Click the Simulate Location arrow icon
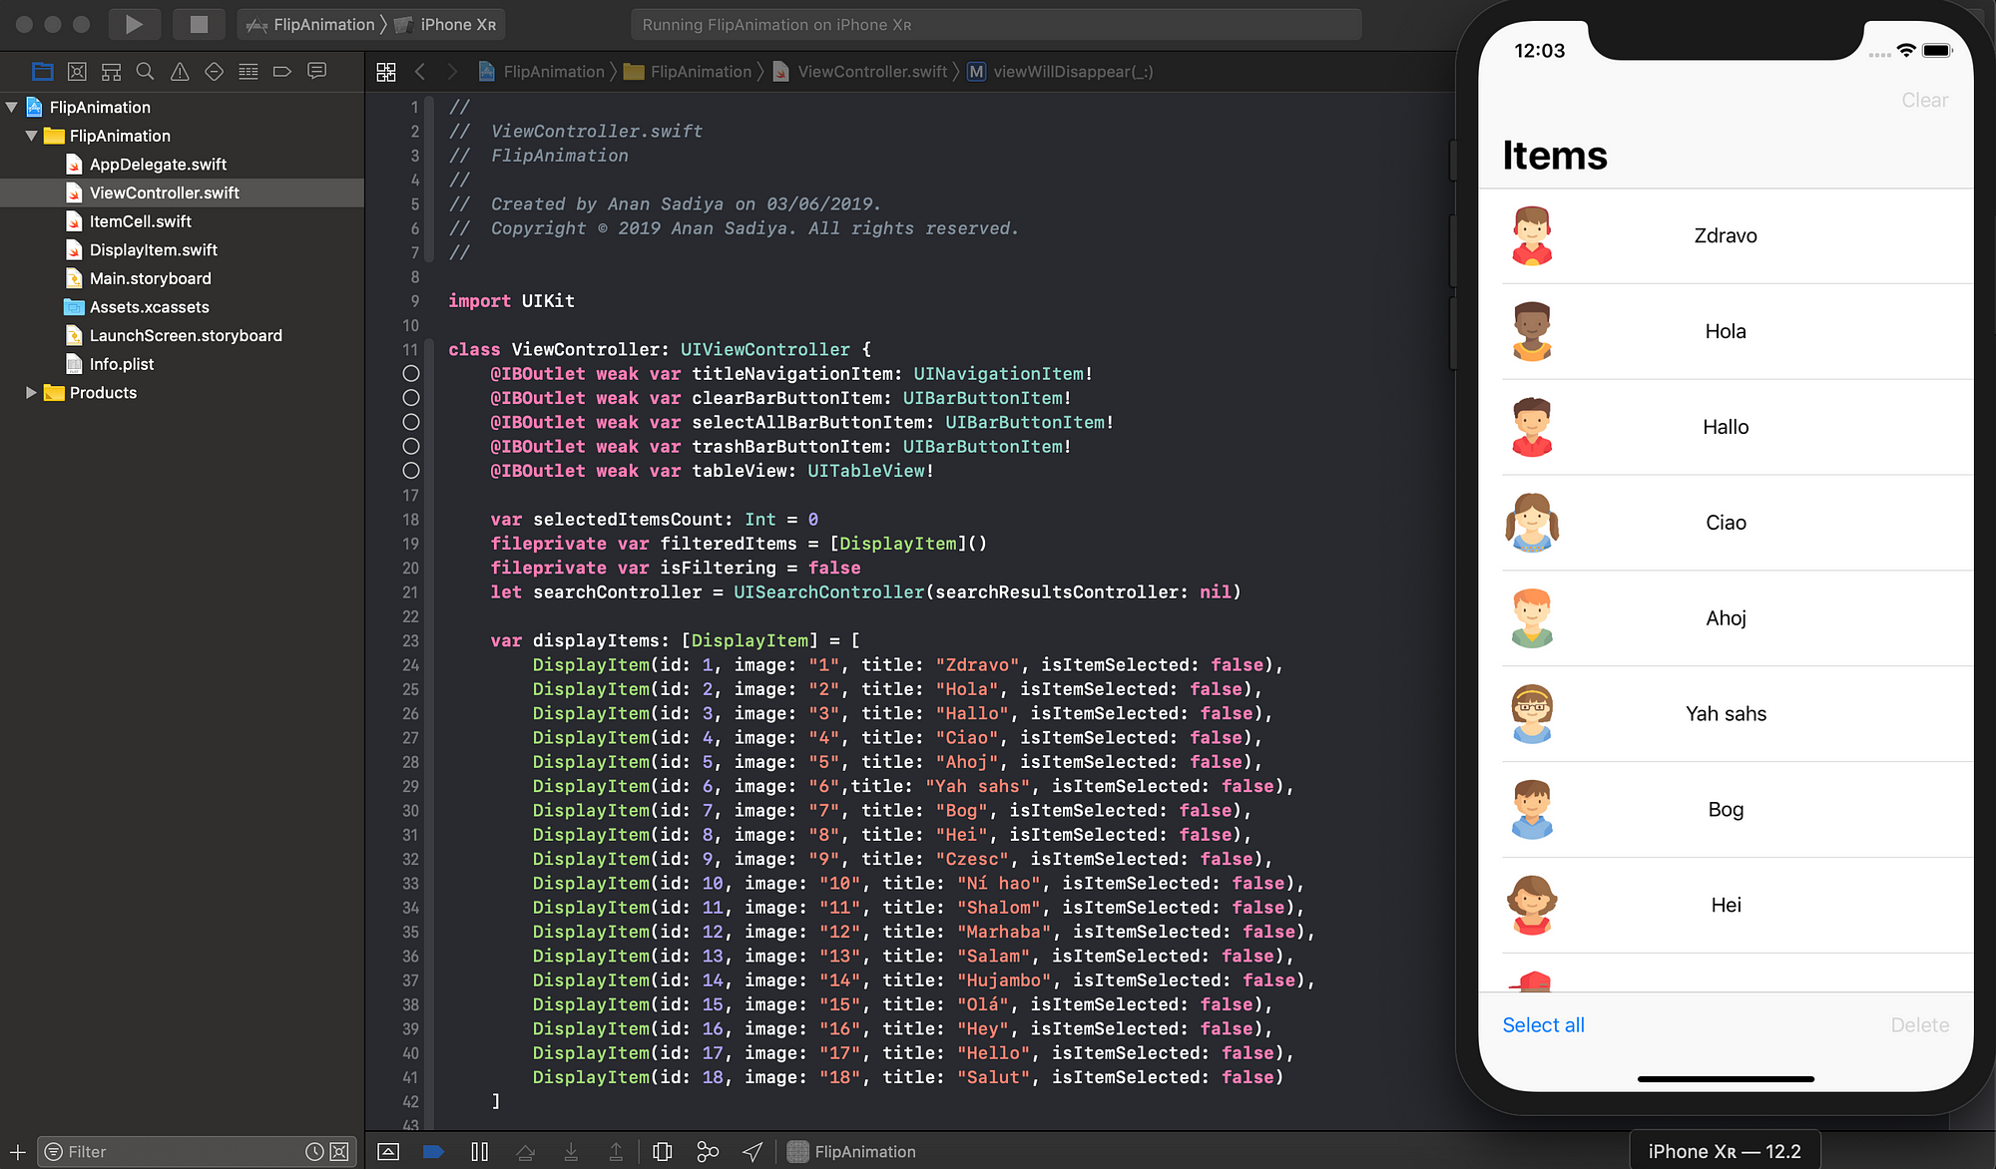The height and width of the screenshot is (1169, 1996). [752, 1152]
